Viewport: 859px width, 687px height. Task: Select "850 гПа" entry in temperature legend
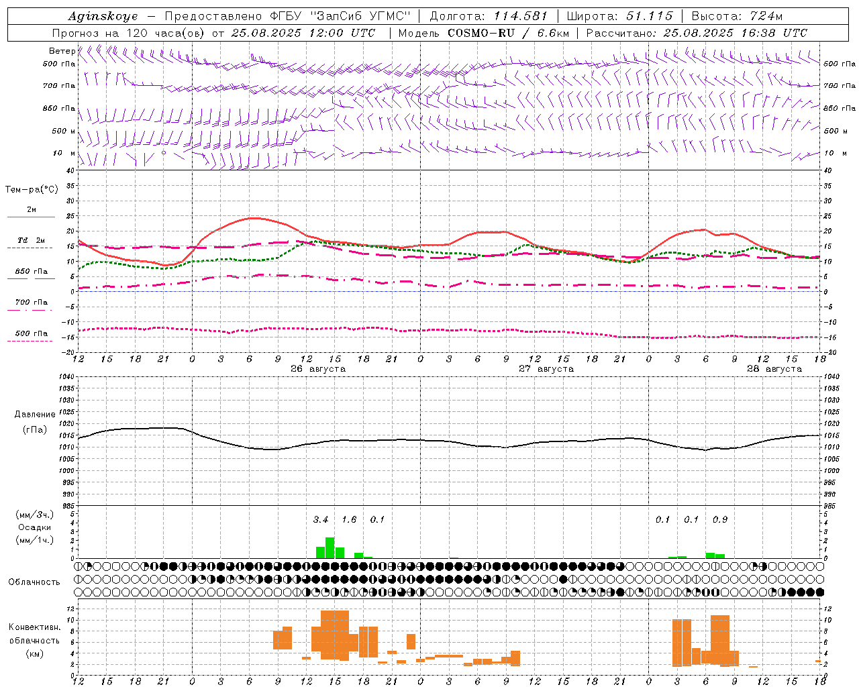pos(32,272)
